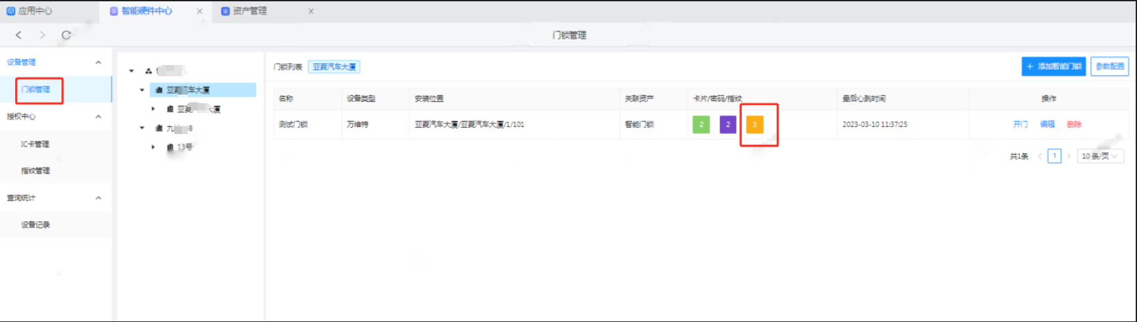Viewport: 1137px width, 322px height.
Task: Close the 智能硬件中心 tab
Action: (200, 11)
